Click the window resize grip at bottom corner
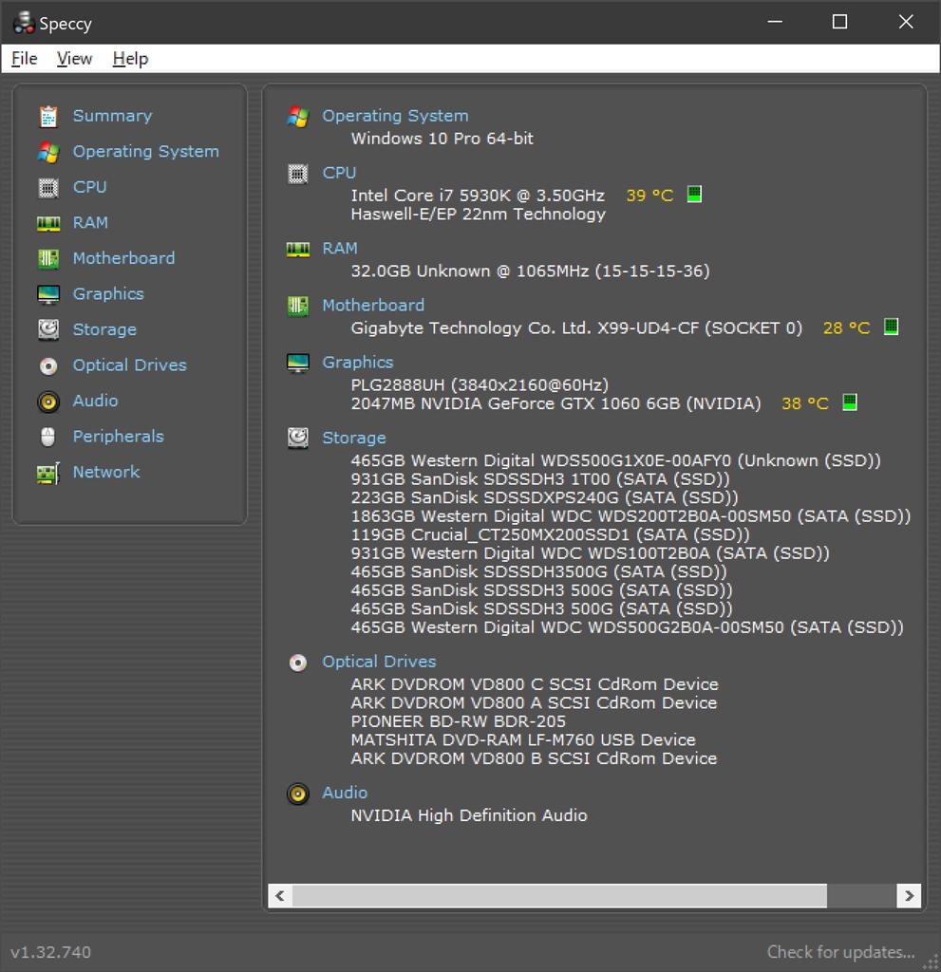Viewport: 941px width, 972px height. click(932, 961)
